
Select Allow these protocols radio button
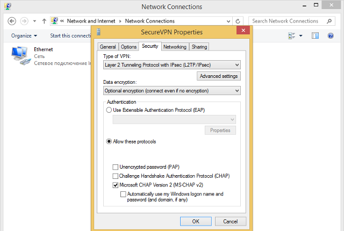tap(109, 141)
